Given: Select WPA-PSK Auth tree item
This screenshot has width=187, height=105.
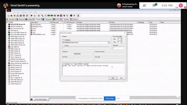Looking at the screenshot, I should [x=16, y=82].
